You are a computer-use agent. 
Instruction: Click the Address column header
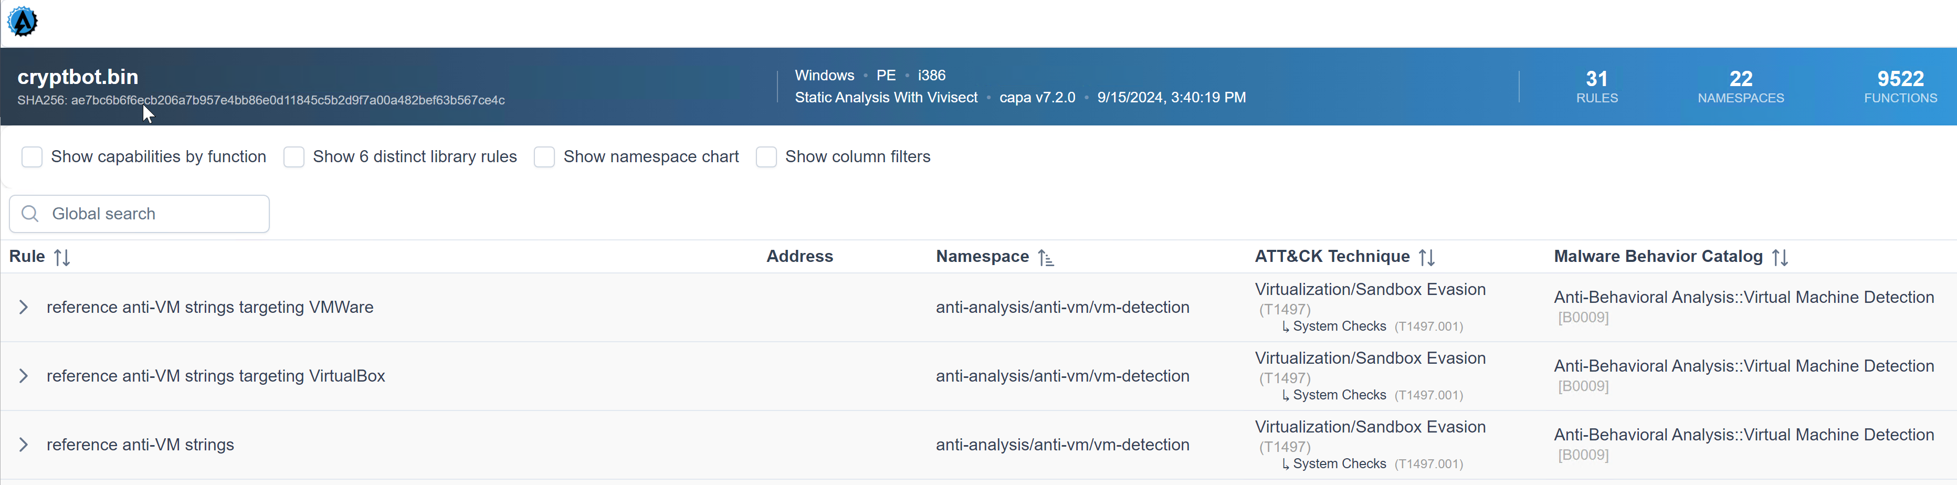(799, 257)
